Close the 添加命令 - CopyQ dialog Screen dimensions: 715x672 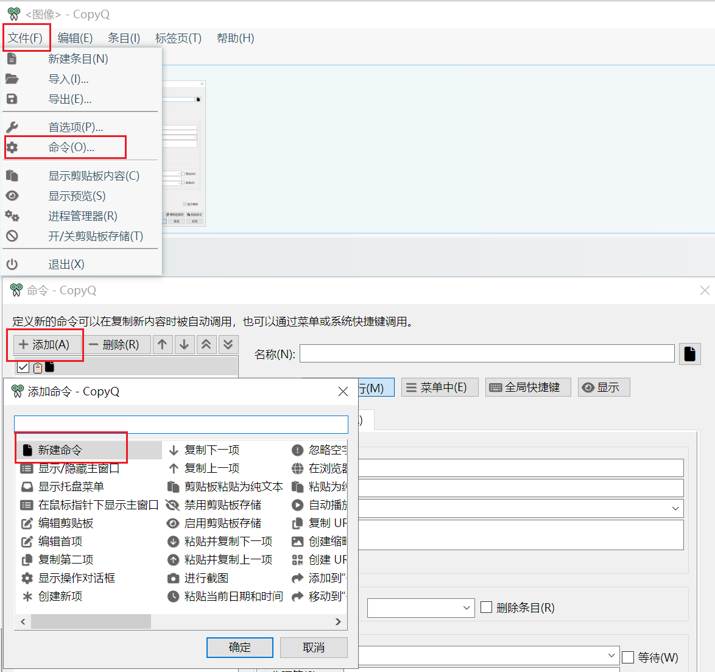point(343,391)
